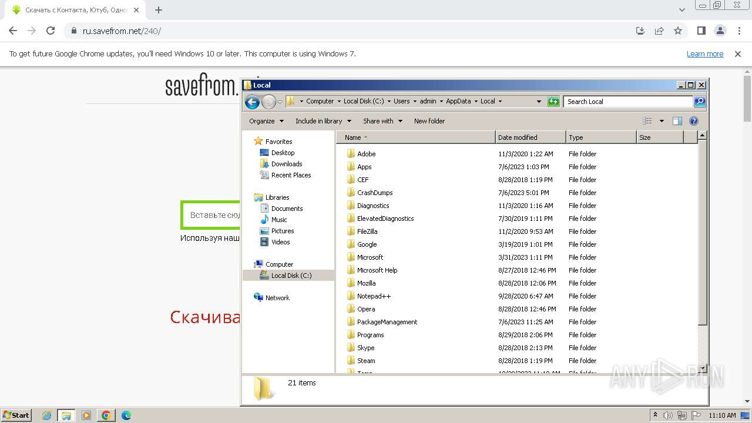This screenshot has width=752, height=423.
Task: Bookmark this tab star icon
Action: [678, 31]
